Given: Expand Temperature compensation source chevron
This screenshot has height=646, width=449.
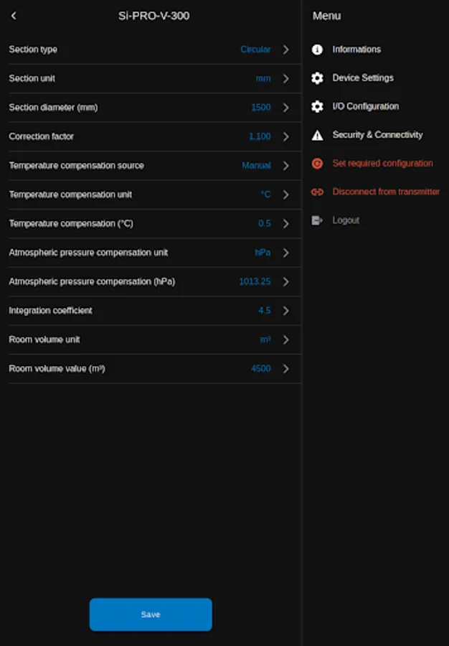Looking at the screenshot, I should pos(285,166).
